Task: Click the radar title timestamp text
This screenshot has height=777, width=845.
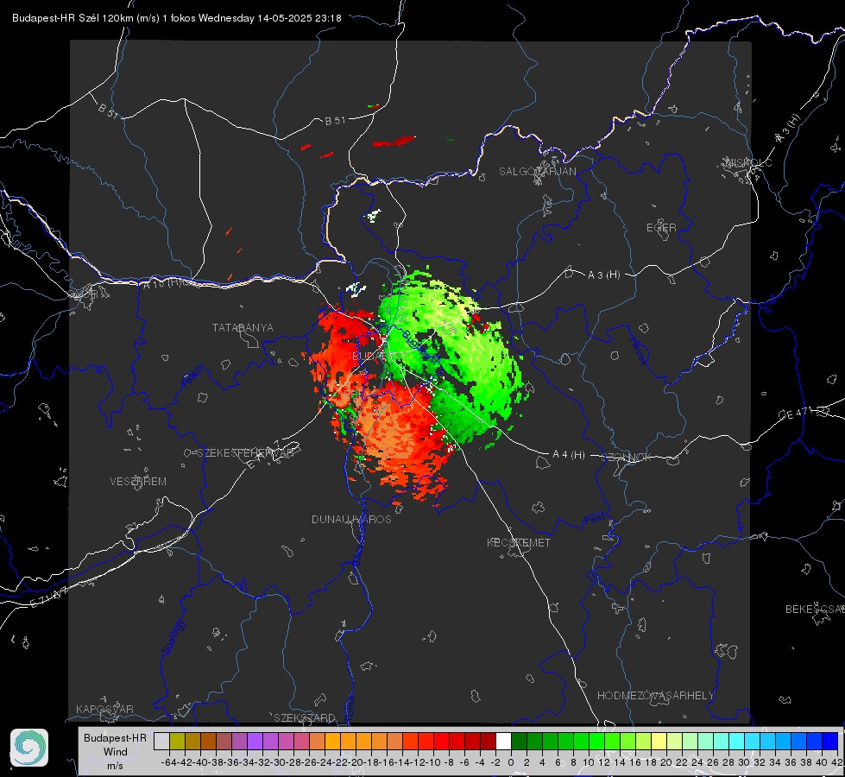Action: tap(177, 18)
